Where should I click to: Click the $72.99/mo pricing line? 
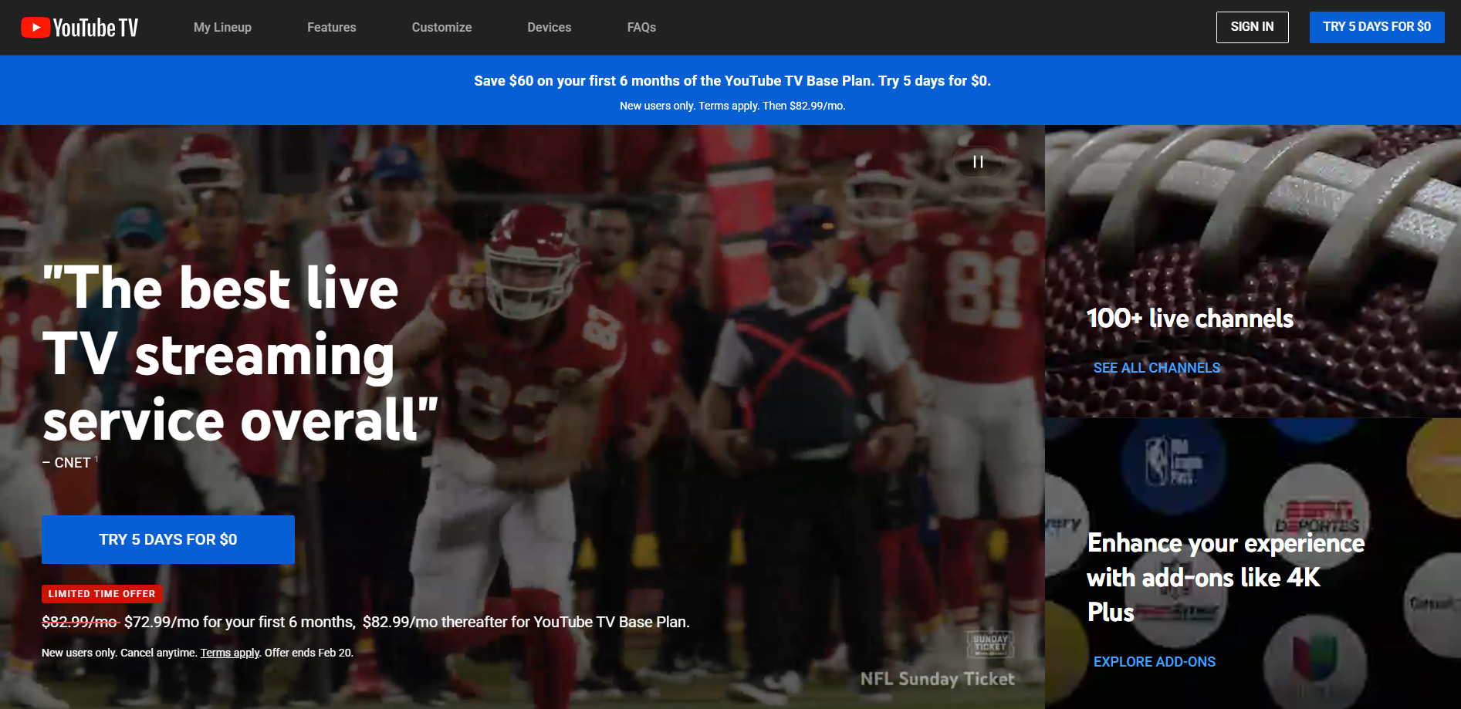pyautogui.click(x=366, y=622)
